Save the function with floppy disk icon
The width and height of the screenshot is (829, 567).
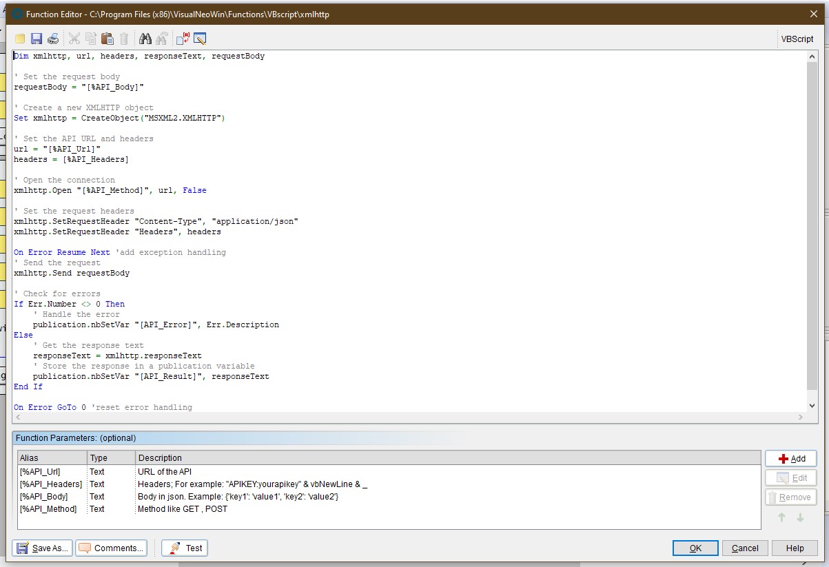coord(37,39)
